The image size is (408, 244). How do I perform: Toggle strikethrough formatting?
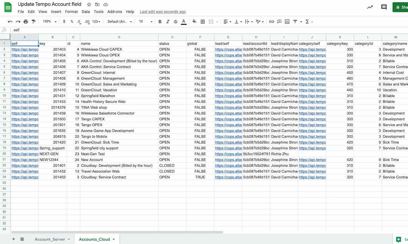tap(176, 22)
